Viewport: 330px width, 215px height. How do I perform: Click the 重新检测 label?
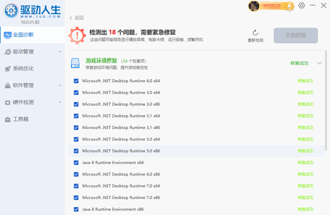pos(255,40)
